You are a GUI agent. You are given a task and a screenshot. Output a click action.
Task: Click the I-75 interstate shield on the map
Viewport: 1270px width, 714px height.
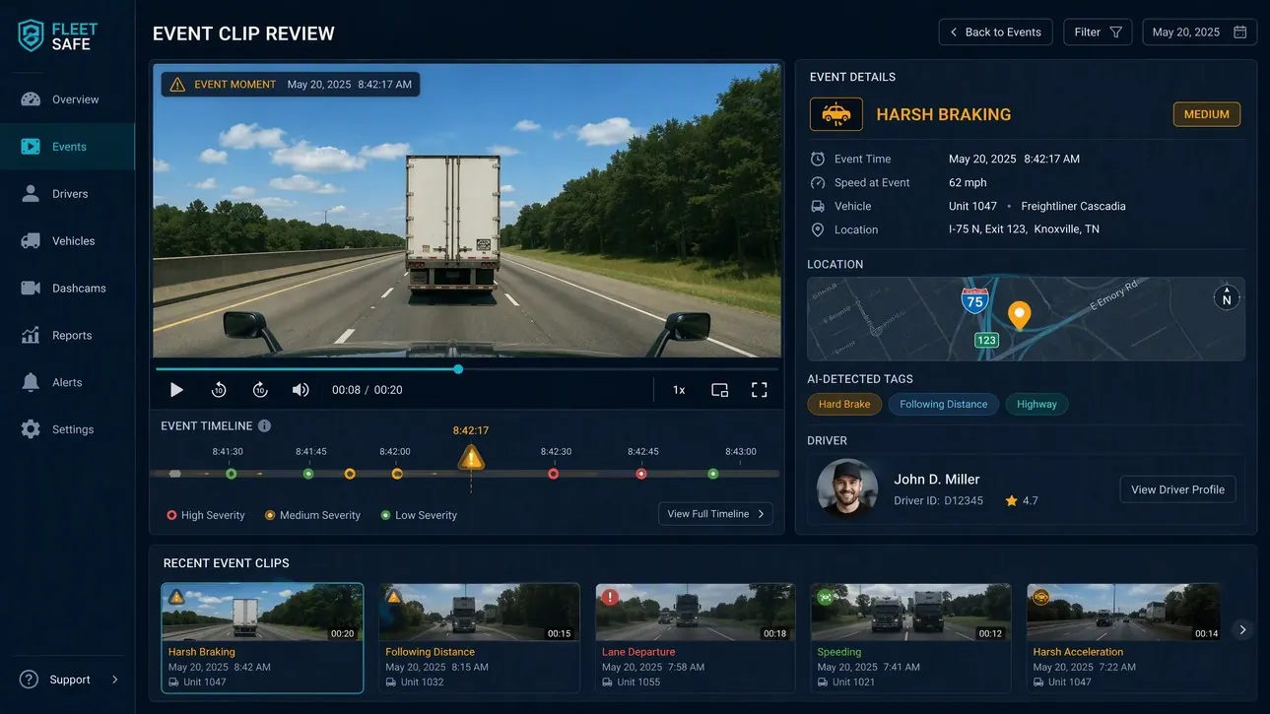point(974,300)
